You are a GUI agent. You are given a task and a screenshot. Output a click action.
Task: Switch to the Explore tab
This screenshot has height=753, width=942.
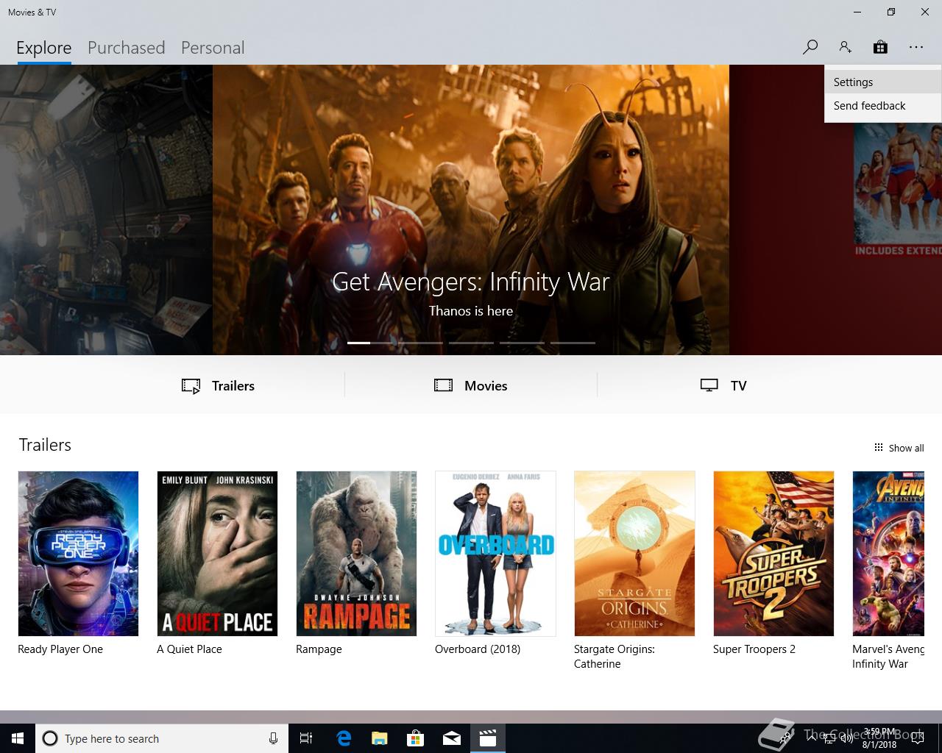coord(44,48)
